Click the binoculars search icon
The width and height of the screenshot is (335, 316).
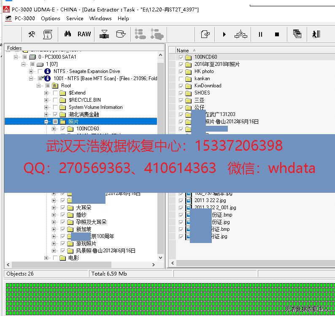coord(68,34)
